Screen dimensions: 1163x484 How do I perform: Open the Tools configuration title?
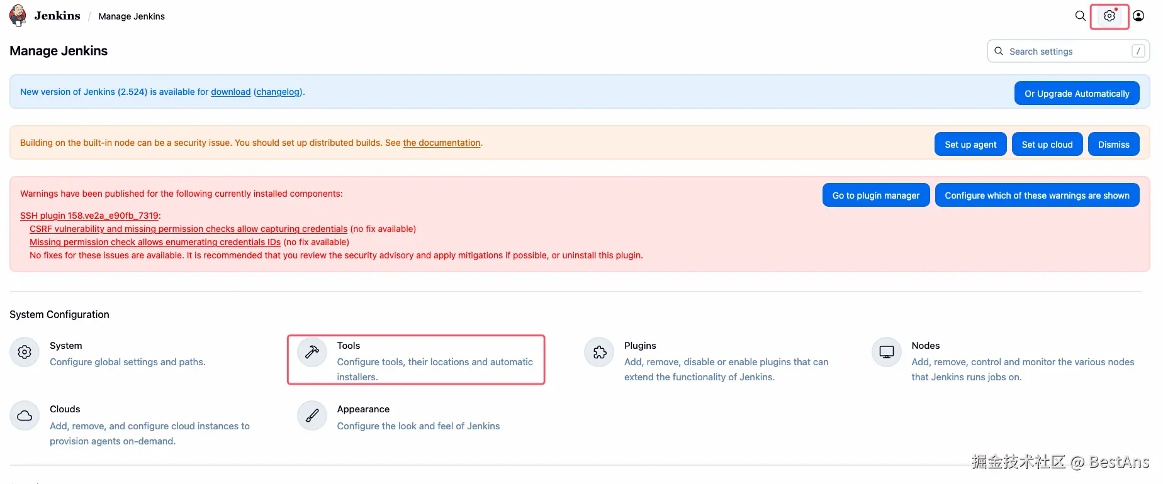click(349, 346)
